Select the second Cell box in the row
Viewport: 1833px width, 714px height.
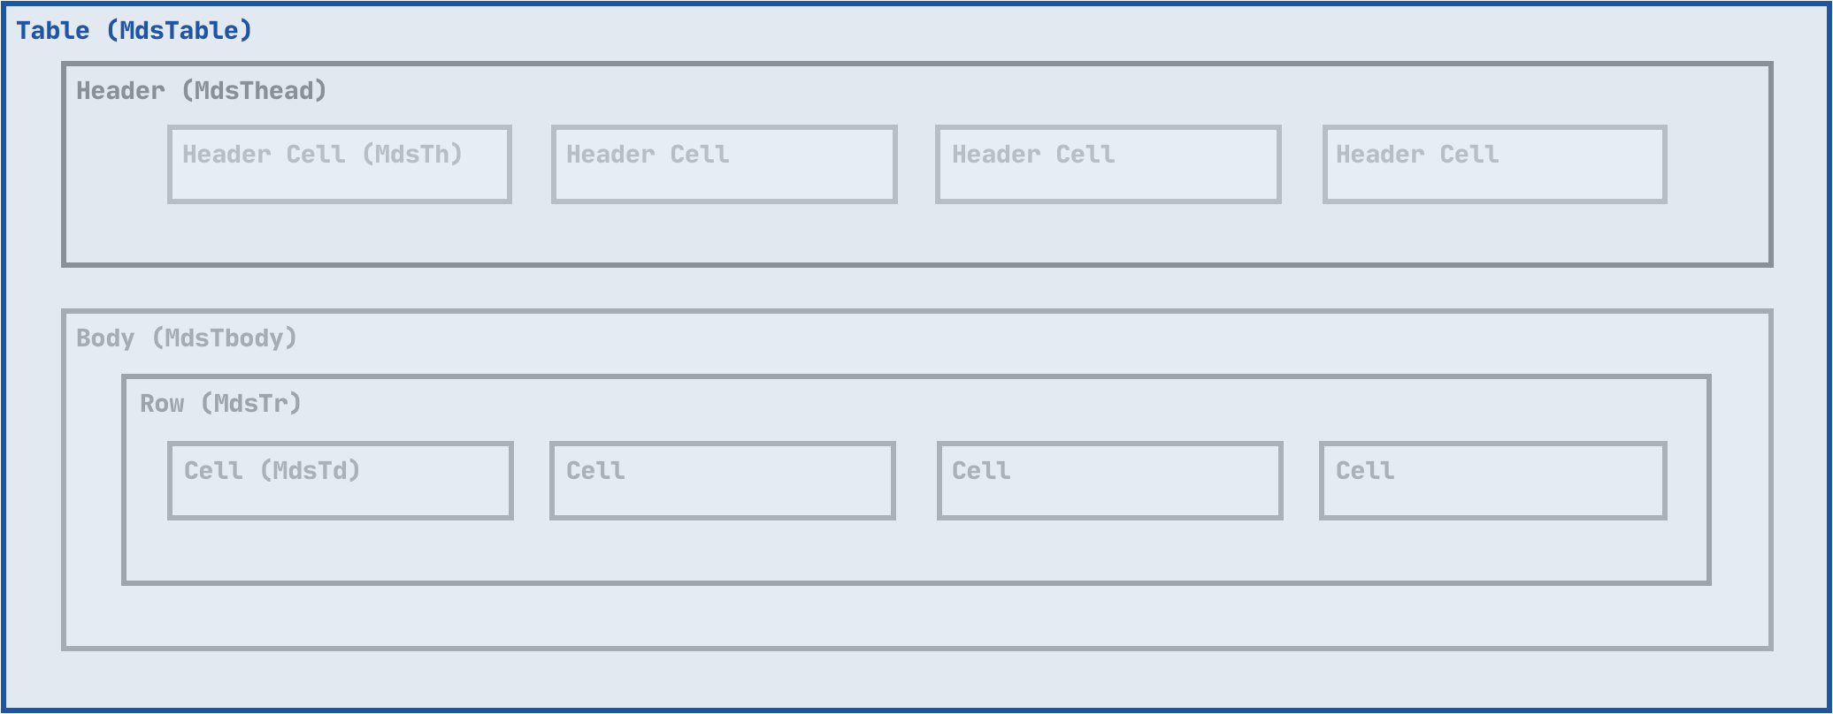coord(722,481)
